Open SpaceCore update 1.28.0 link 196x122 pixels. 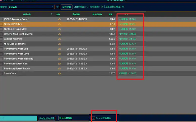[x=127, y=73]
